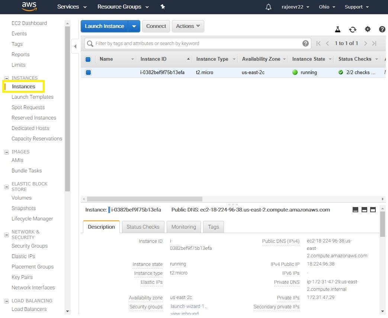Click the notifications bell icon

(x=269, y=7)
